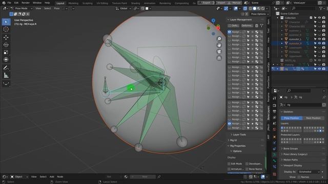Open the Pose Mode dropdown

22,9
